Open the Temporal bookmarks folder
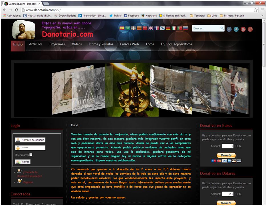This screenshot has width=266, height=206. coord(198,16)
